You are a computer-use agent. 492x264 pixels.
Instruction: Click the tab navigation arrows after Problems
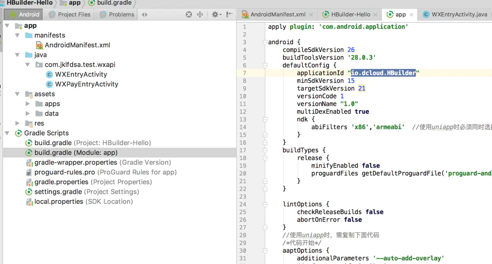(144, 14)
